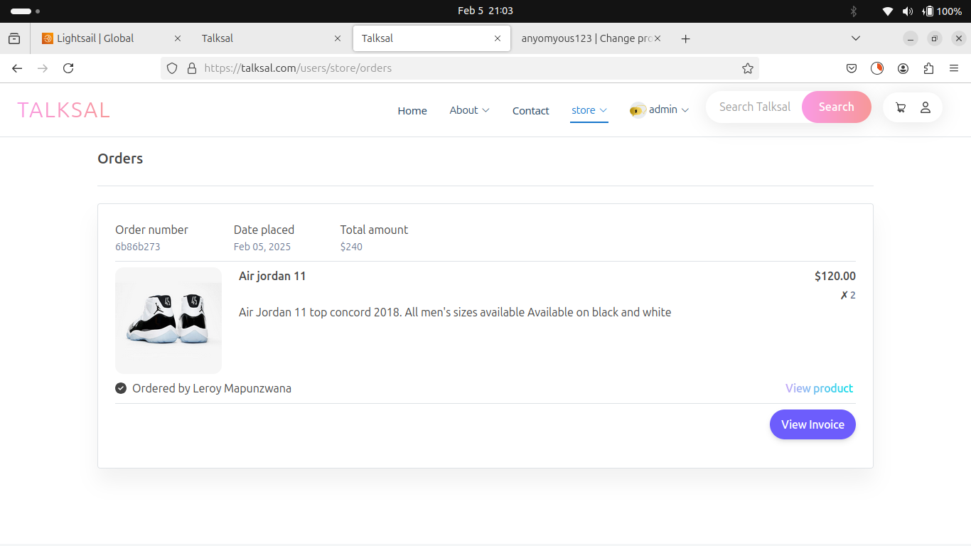Open the Firefox account icon
This screenshot has height=546, width=971.
(x=903, y=68)
